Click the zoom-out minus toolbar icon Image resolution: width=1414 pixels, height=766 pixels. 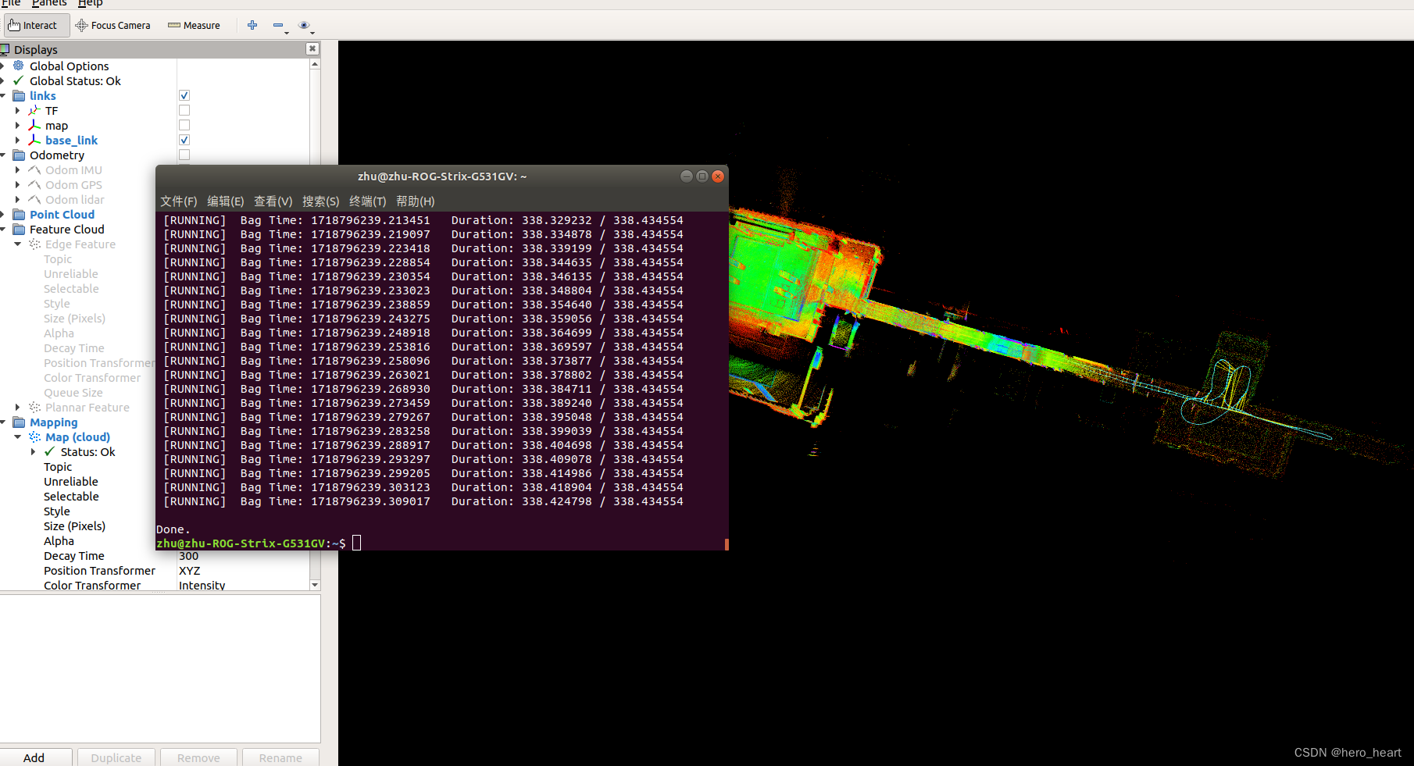tap(279, 25)
